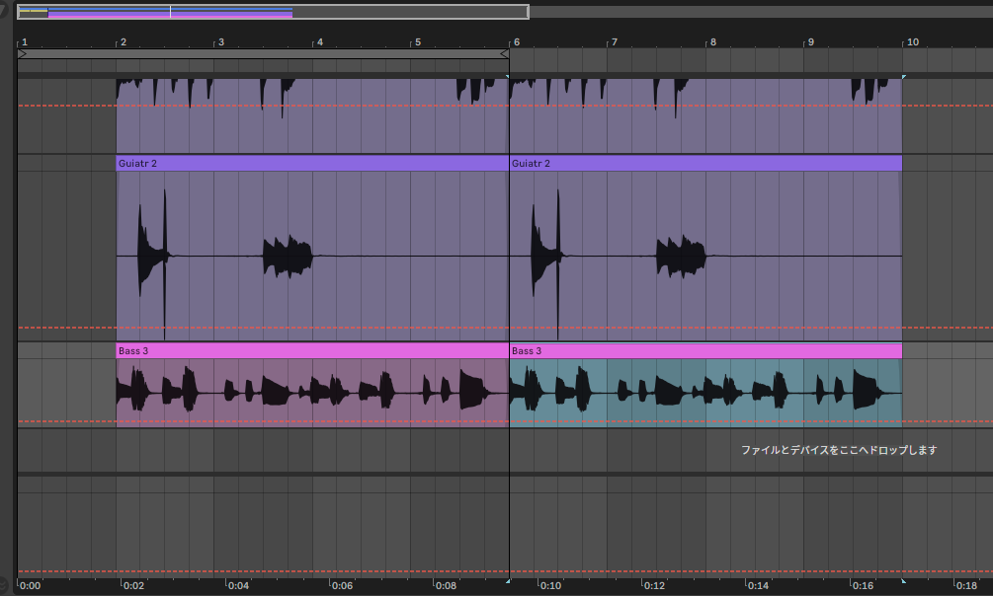Click 0:04 on the time ruler
Viewport: 993px width, 596px height.
(x=237, y=585)
